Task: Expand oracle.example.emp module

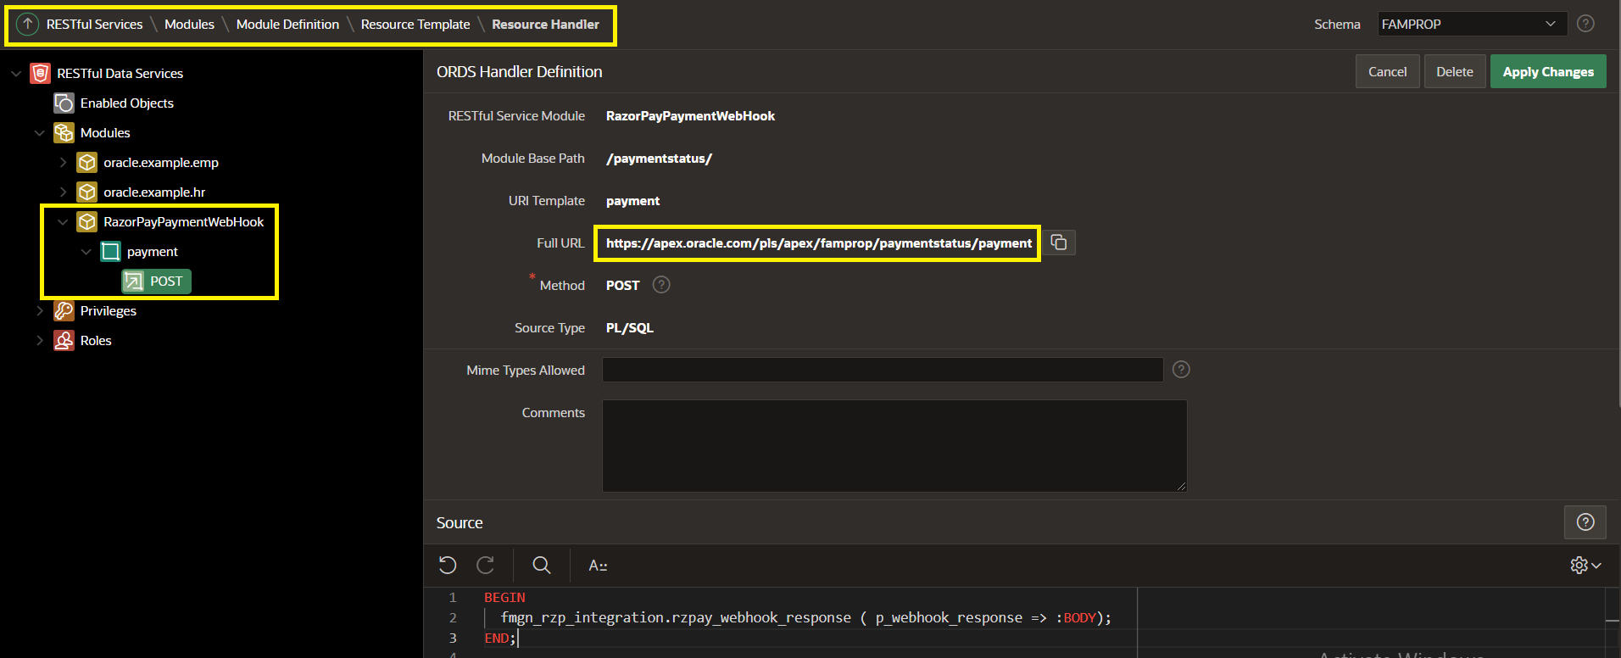Action: click(63, 163)
